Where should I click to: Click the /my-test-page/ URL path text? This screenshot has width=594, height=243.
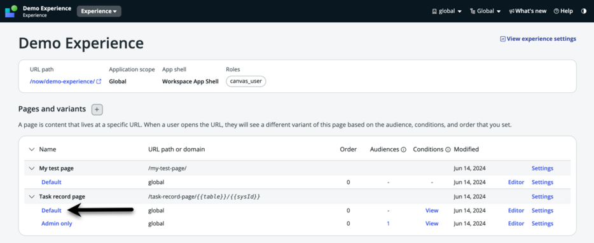click(x=167, y=169)
